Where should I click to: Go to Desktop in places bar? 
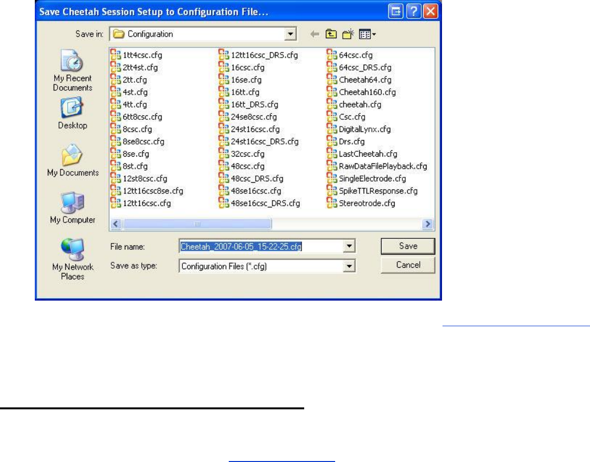click(x=73, y=114)
